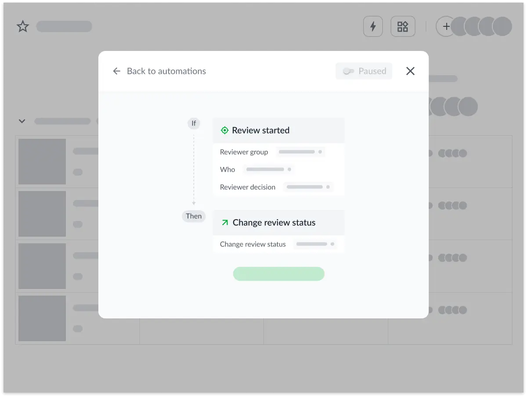The image size is (527, 397).
Task: Collapse the list section with the chevron
Action: [x=22, y=121]
